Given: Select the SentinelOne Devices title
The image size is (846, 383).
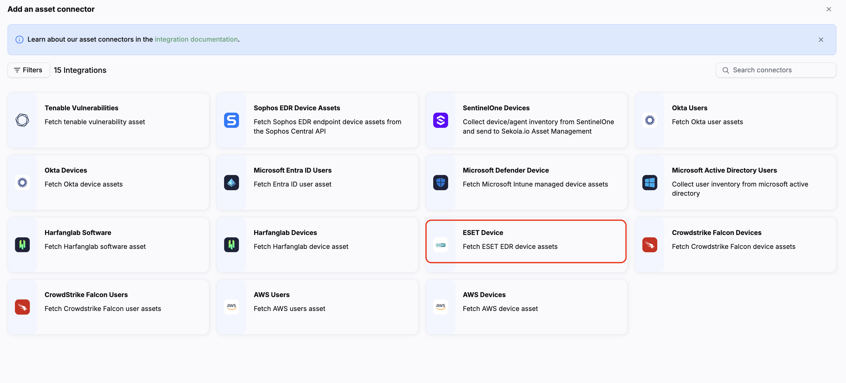Looking at the screenshot, I should pos(496,108).
